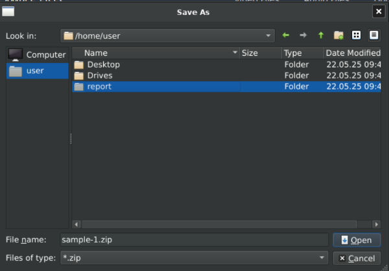Image resolution: width=389 pixels, height=271 pixels.
Task: Click the forward navigation arrow
Action: pos(303,36)
